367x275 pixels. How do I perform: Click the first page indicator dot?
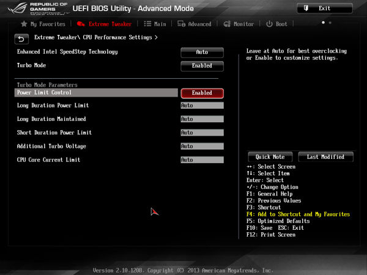[x=323, y=23]
